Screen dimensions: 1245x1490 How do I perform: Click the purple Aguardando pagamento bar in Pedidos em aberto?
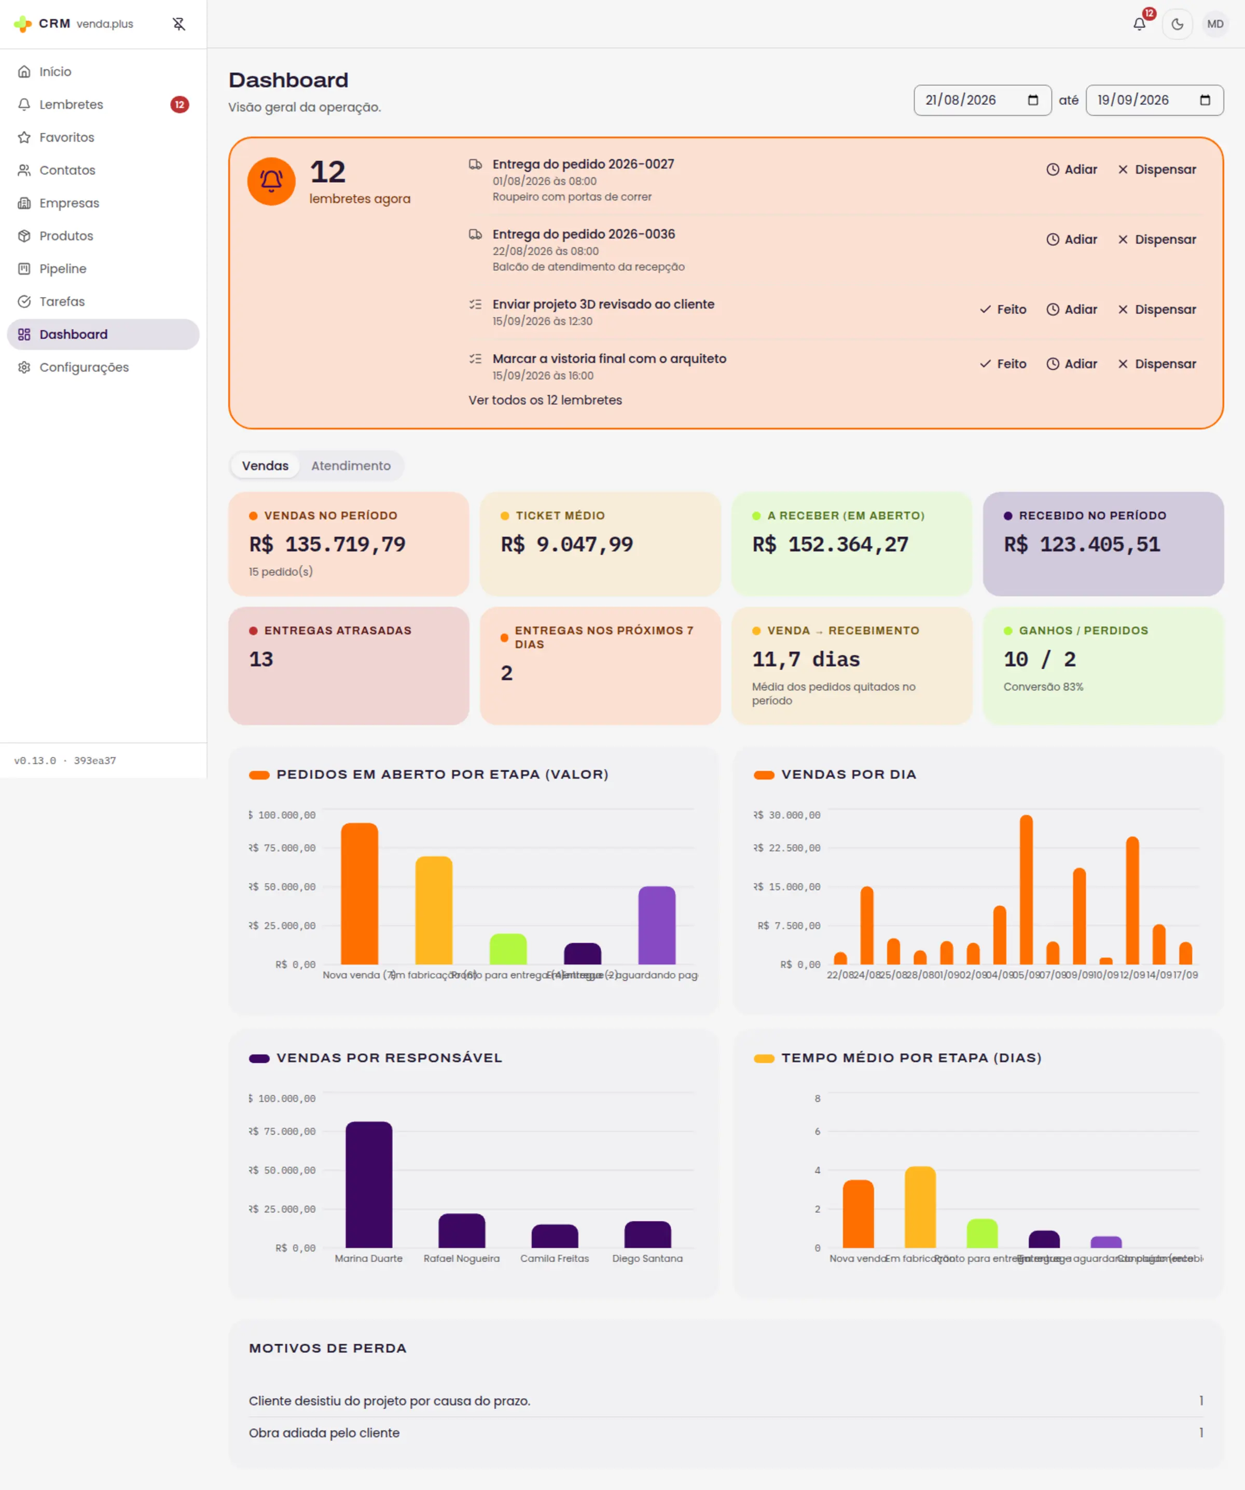click(657, 925)
